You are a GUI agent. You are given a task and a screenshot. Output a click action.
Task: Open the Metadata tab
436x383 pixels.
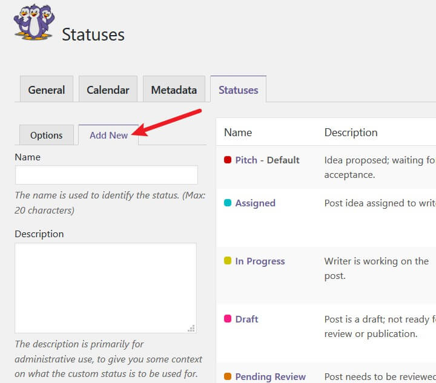(174, 89)
